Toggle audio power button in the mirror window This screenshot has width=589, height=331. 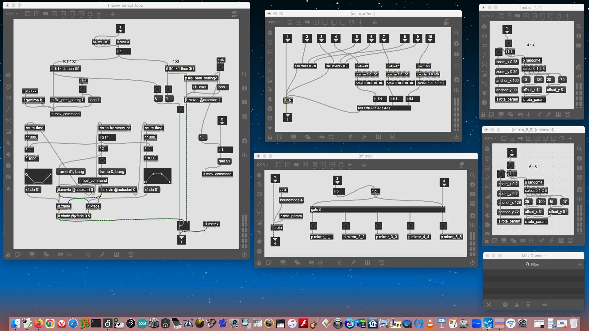pyautogui.click(x=472, y=262)
